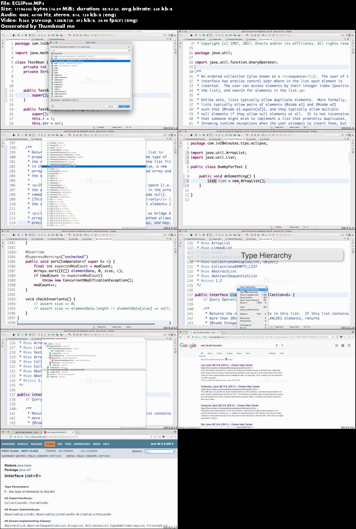The height and width of the screenshot is (529, 356).
Task: Click OK in the Open Type dialog
Action: point(124,106)
